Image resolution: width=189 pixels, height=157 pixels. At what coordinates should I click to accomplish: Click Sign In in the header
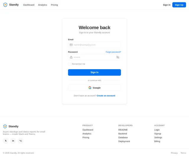coord(167,5)
